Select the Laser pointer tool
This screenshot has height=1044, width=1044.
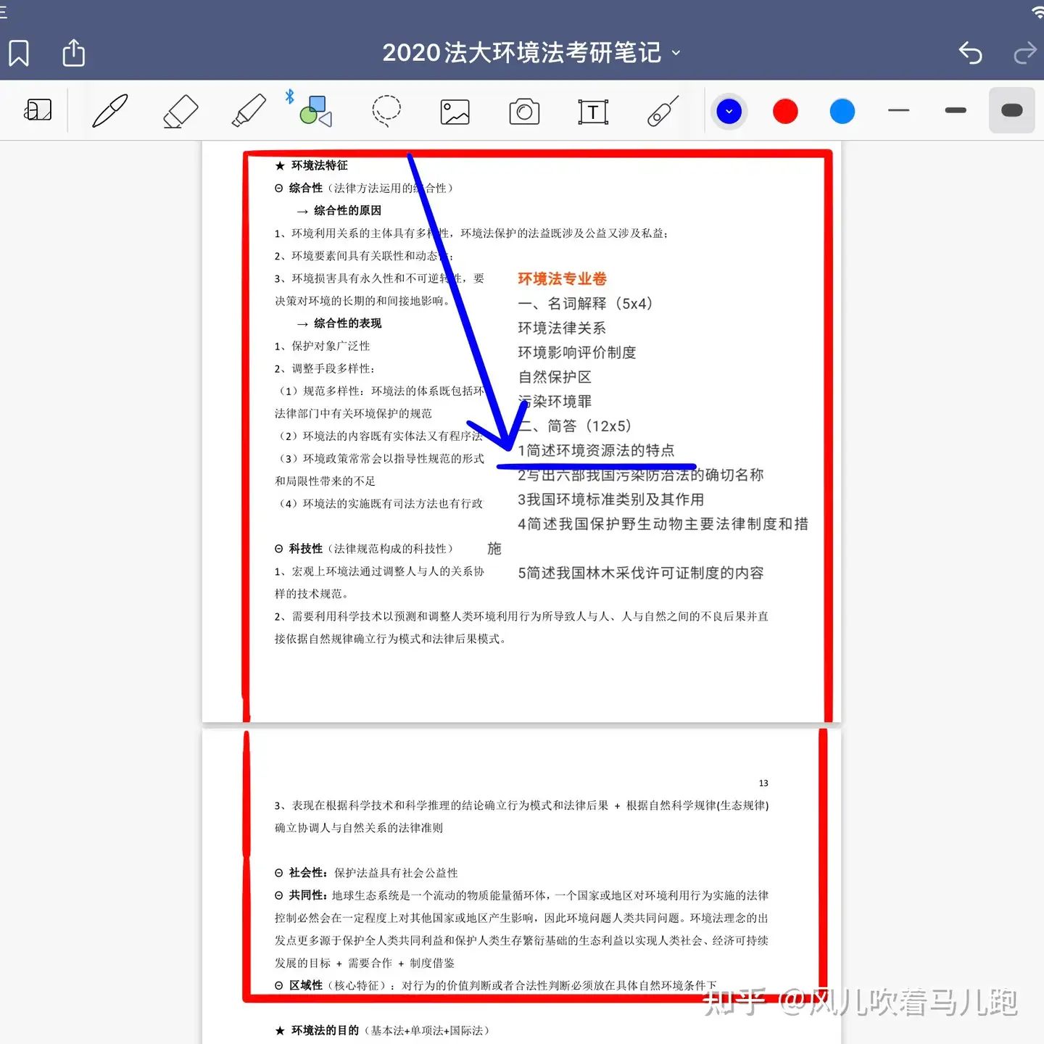[663, 111]
